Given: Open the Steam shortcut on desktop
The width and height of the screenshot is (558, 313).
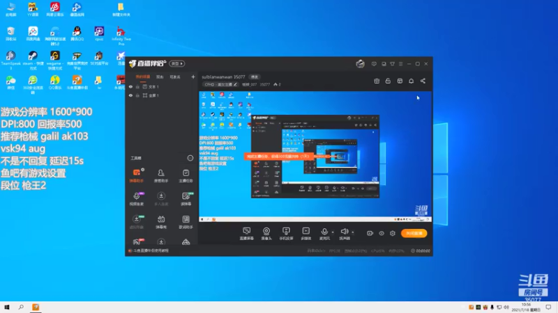Looking at the screenshot, I should point(33,60).
